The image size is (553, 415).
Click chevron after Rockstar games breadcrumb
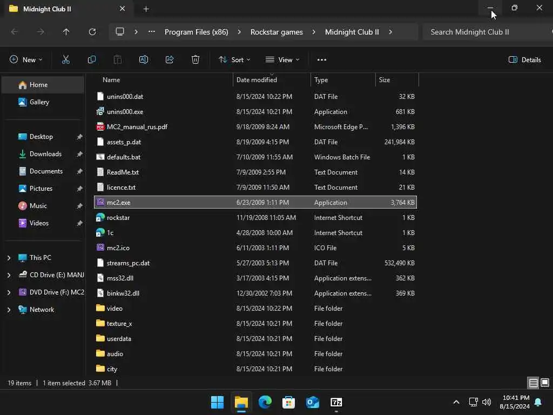pos(314,32)
